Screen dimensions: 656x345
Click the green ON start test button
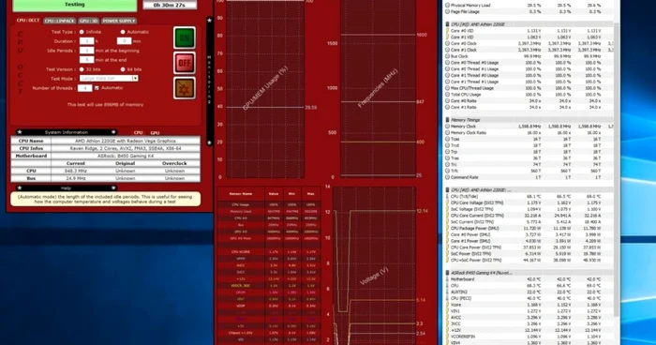coord(185,38)
